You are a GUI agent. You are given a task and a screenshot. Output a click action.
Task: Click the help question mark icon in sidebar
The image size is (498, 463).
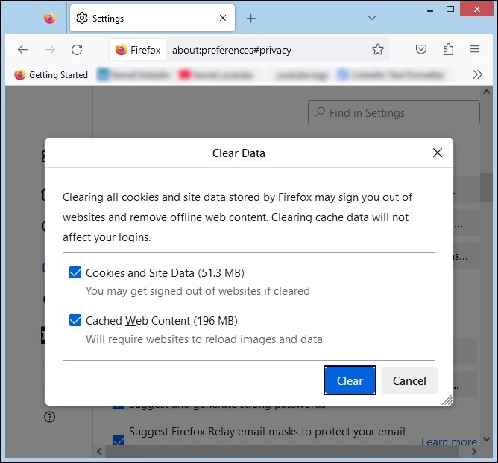(49, 417)
